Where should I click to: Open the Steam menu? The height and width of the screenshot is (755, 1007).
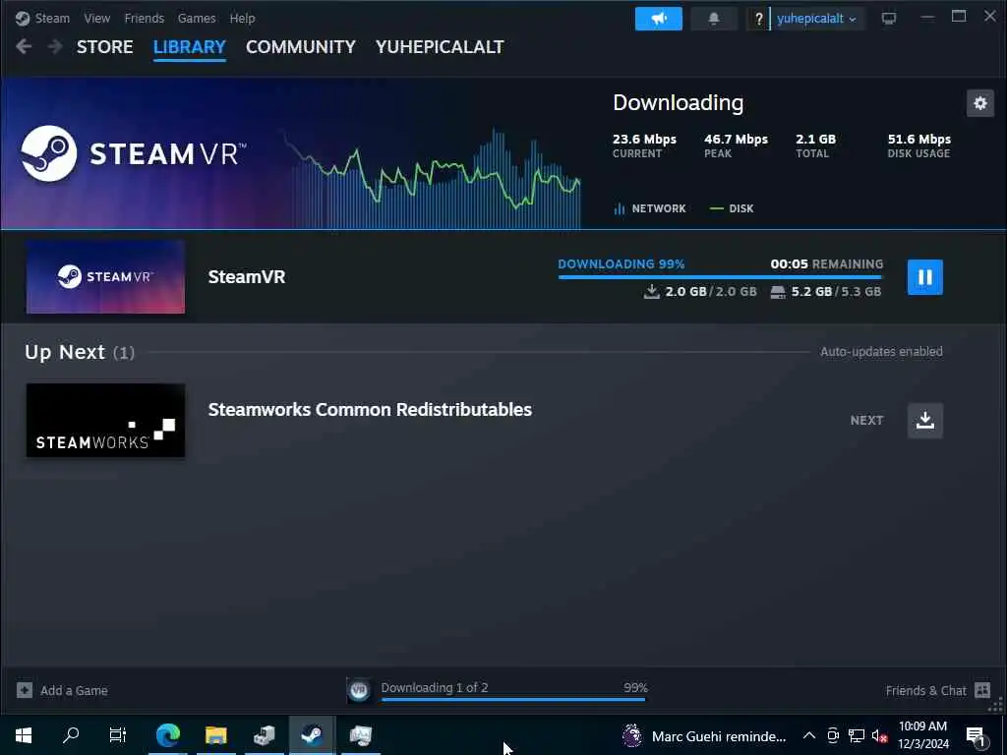(52, 18)
